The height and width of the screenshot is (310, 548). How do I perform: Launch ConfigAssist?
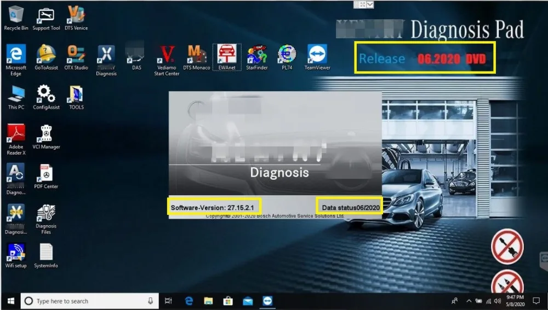[46, 97]
